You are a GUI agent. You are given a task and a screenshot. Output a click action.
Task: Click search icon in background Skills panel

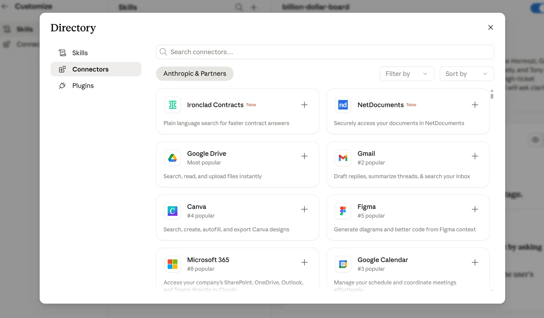pyautogui.click(x=239, y=7)
